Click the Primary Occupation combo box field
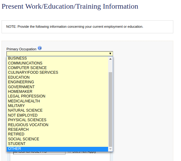The image size is (181, 161). (x=60, y=54)
